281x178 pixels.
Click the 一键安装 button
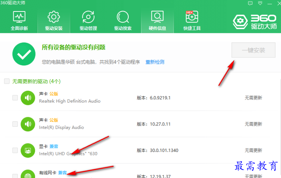tap(254, 50)
